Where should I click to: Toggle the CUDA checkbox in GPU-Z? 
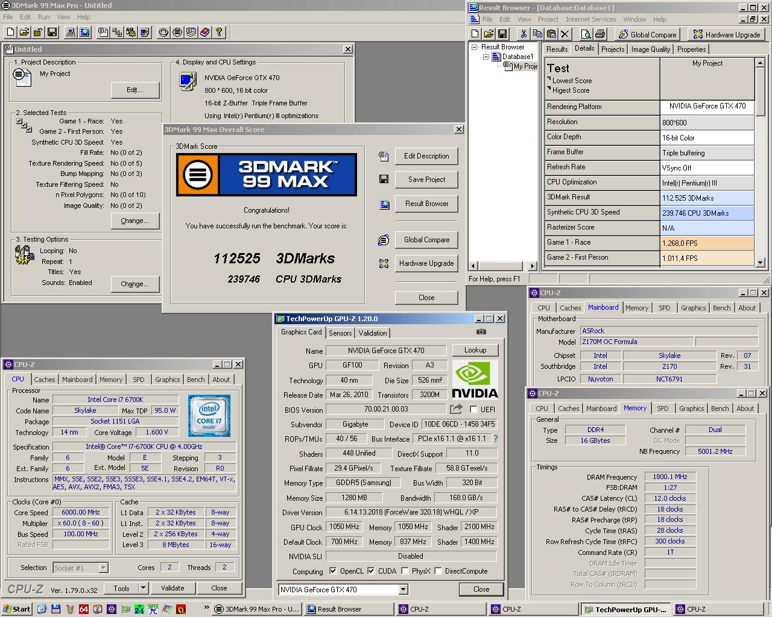371,571
